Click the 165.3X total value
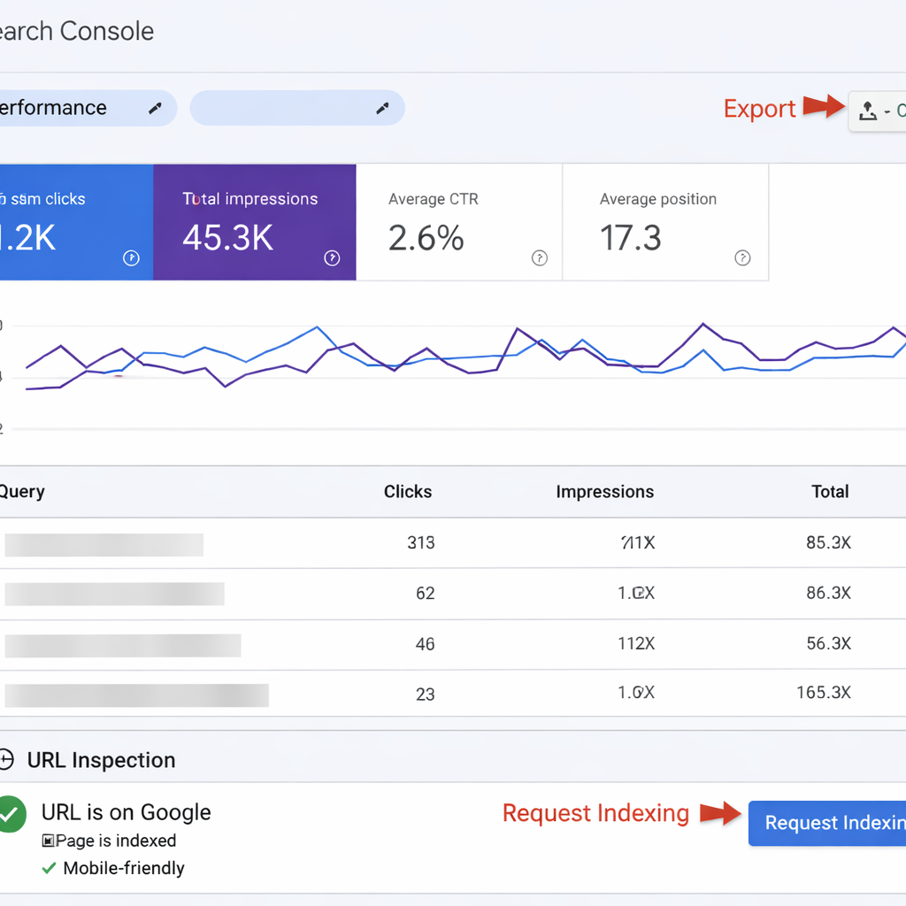The height and width of the screenshot is (906, 906). 824,692
